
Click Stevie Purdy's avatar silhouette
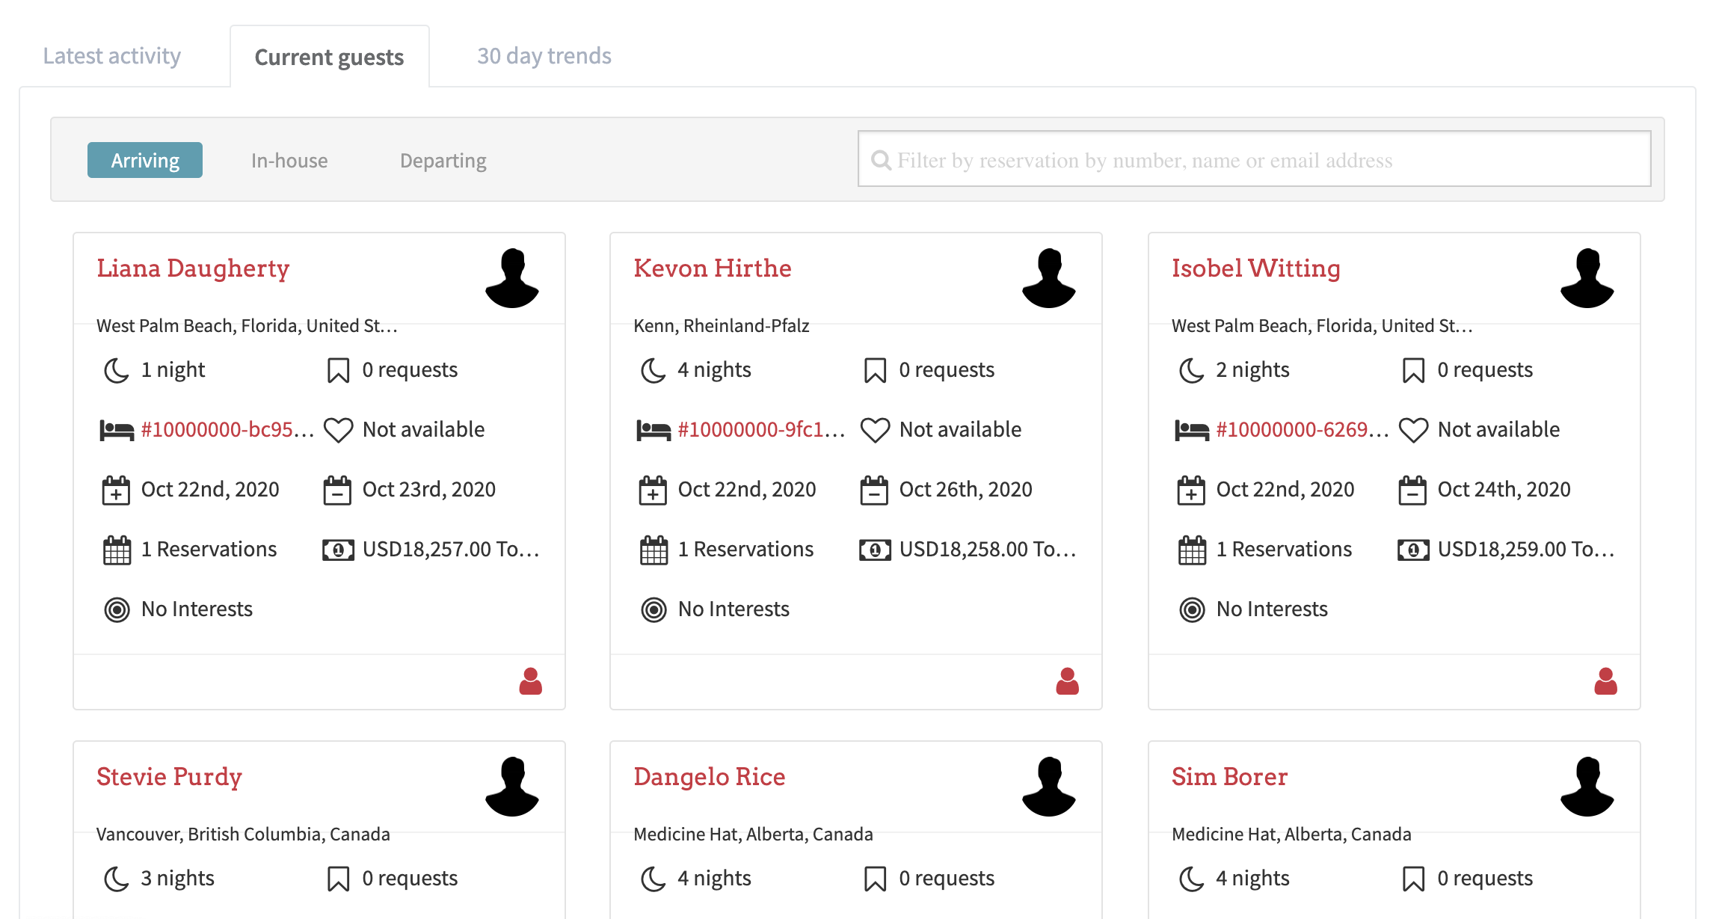(x=512, y=787)
